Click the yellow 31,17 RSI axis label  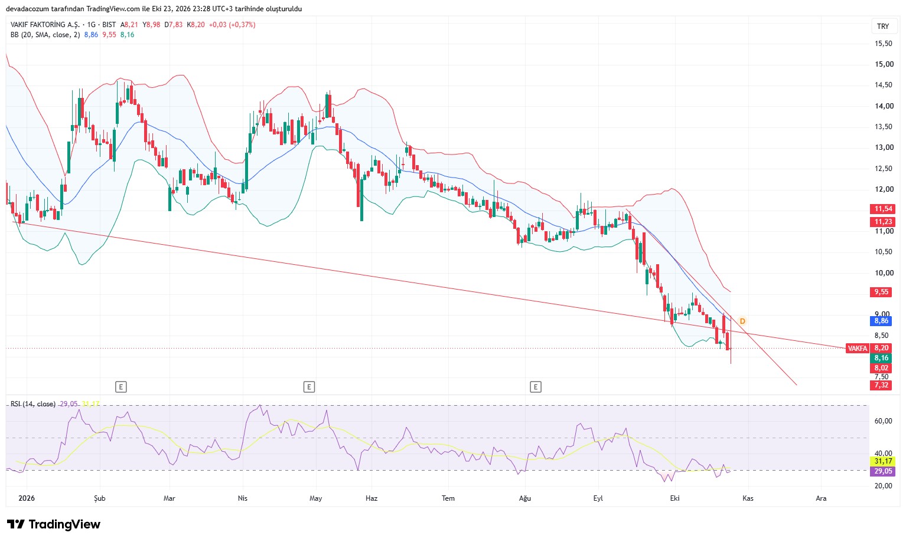coord(883,461)
